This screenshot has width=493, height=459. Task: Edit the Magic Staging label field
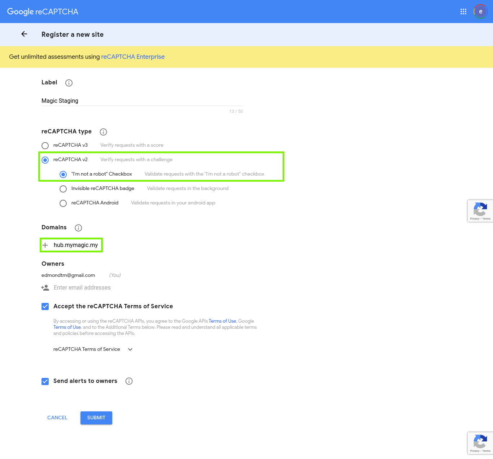[142, 101]
